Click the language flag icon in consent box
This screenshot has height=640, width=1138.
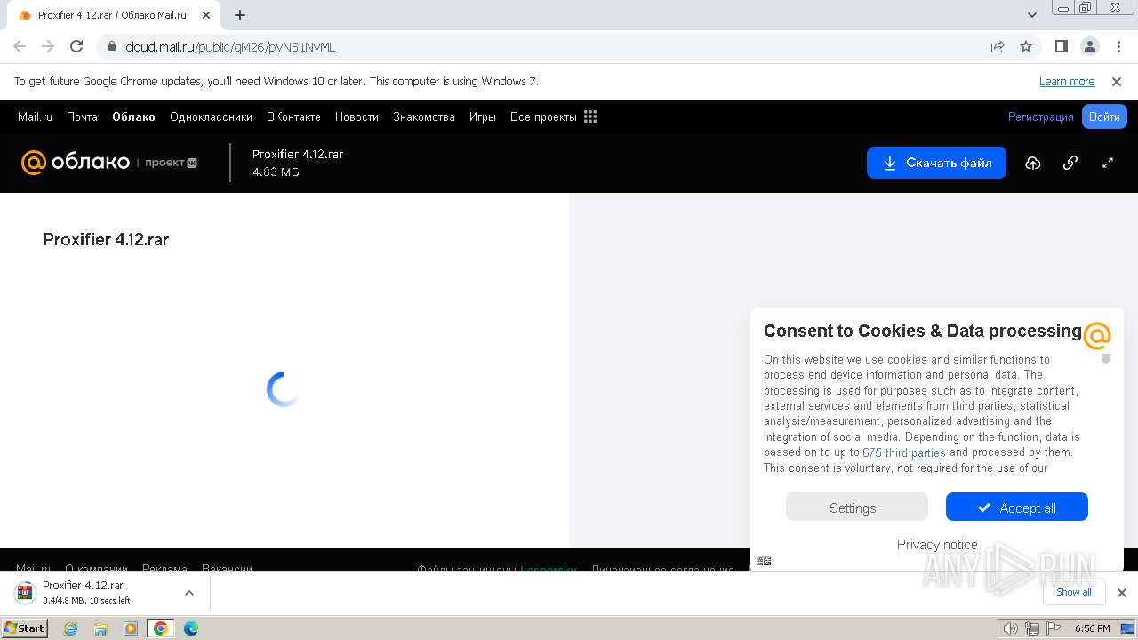[x=764, y=560]
